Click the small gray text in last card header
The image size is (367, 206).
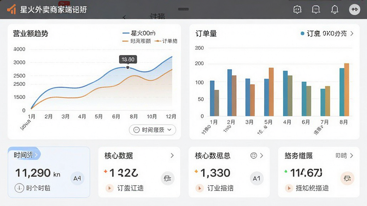[341, 156]
